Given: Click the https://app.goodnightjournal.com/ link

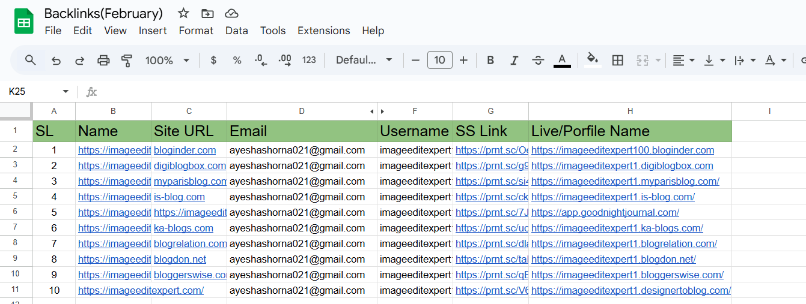Looking at the screenshot, I should click(605, 212).
